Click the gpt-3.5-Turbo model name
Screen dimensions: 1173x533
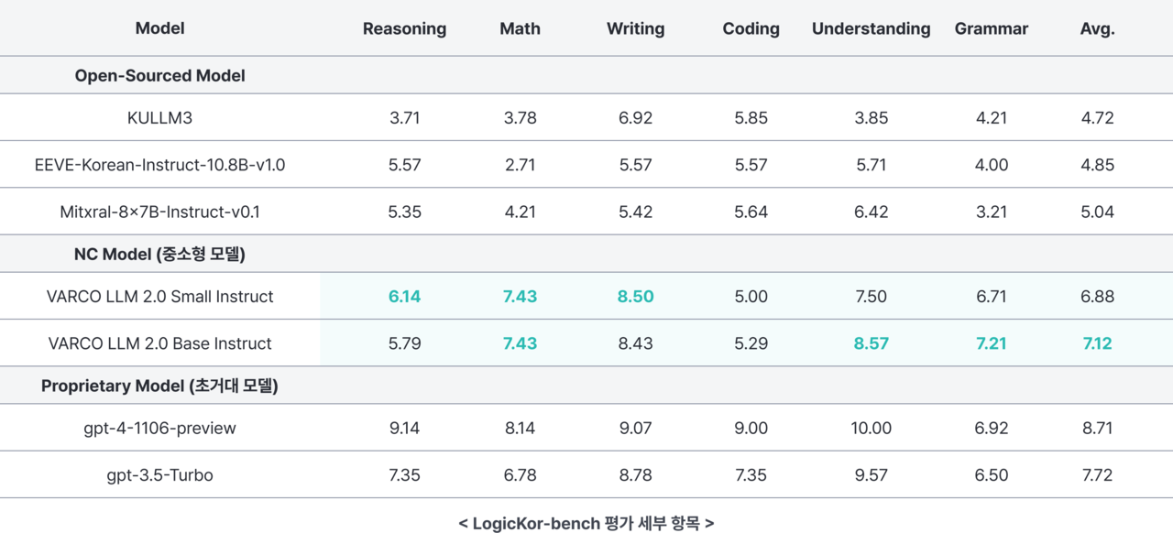pos(159,475)
